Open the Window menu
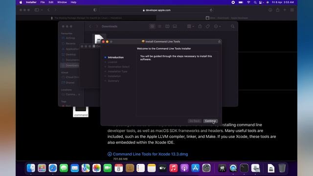 (x=62, y=2)
